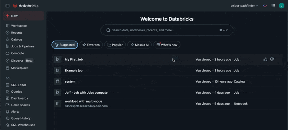Open workload with multi-node notebook
The height and width of the screenshot is (130, 288).
[84, 101]
